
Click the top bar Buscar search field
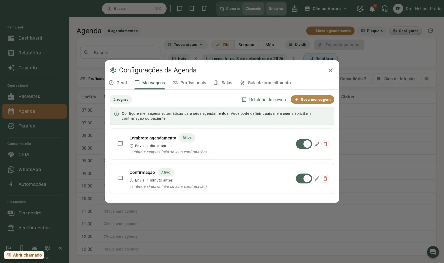tap(134, 9)
